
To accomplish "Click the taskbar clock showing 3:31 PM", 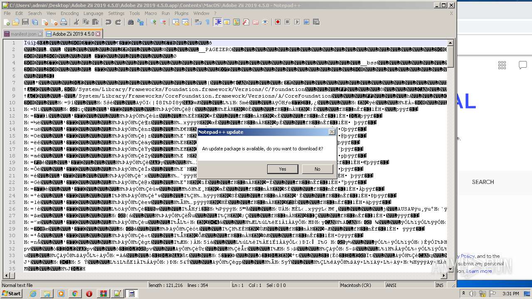I will point(511,294).
